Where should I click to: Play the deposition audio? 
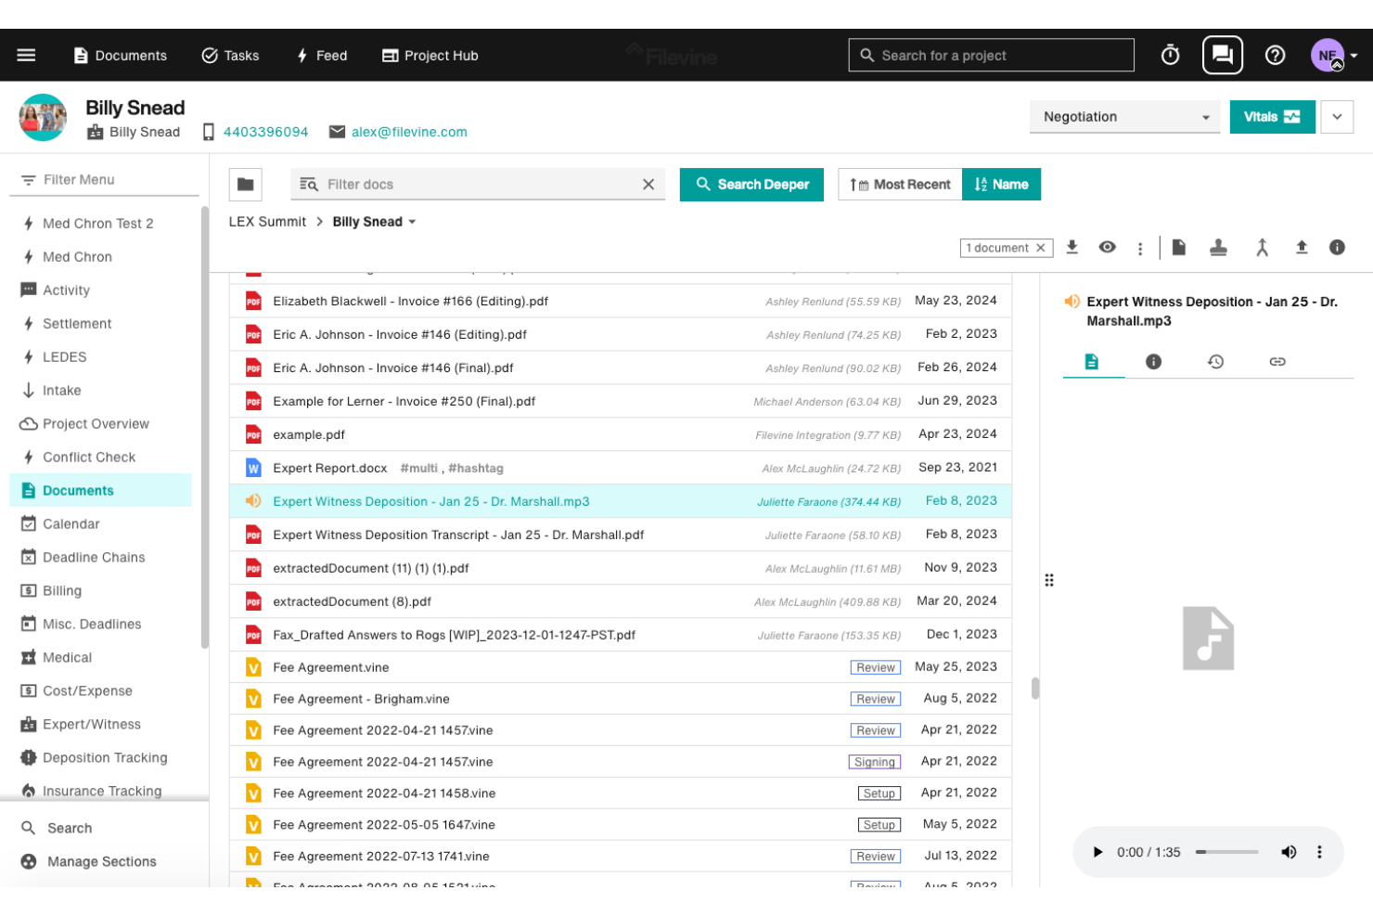point(1097,852)
